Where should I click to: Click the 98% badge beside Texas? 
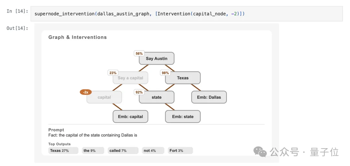(x=165, y=73)
